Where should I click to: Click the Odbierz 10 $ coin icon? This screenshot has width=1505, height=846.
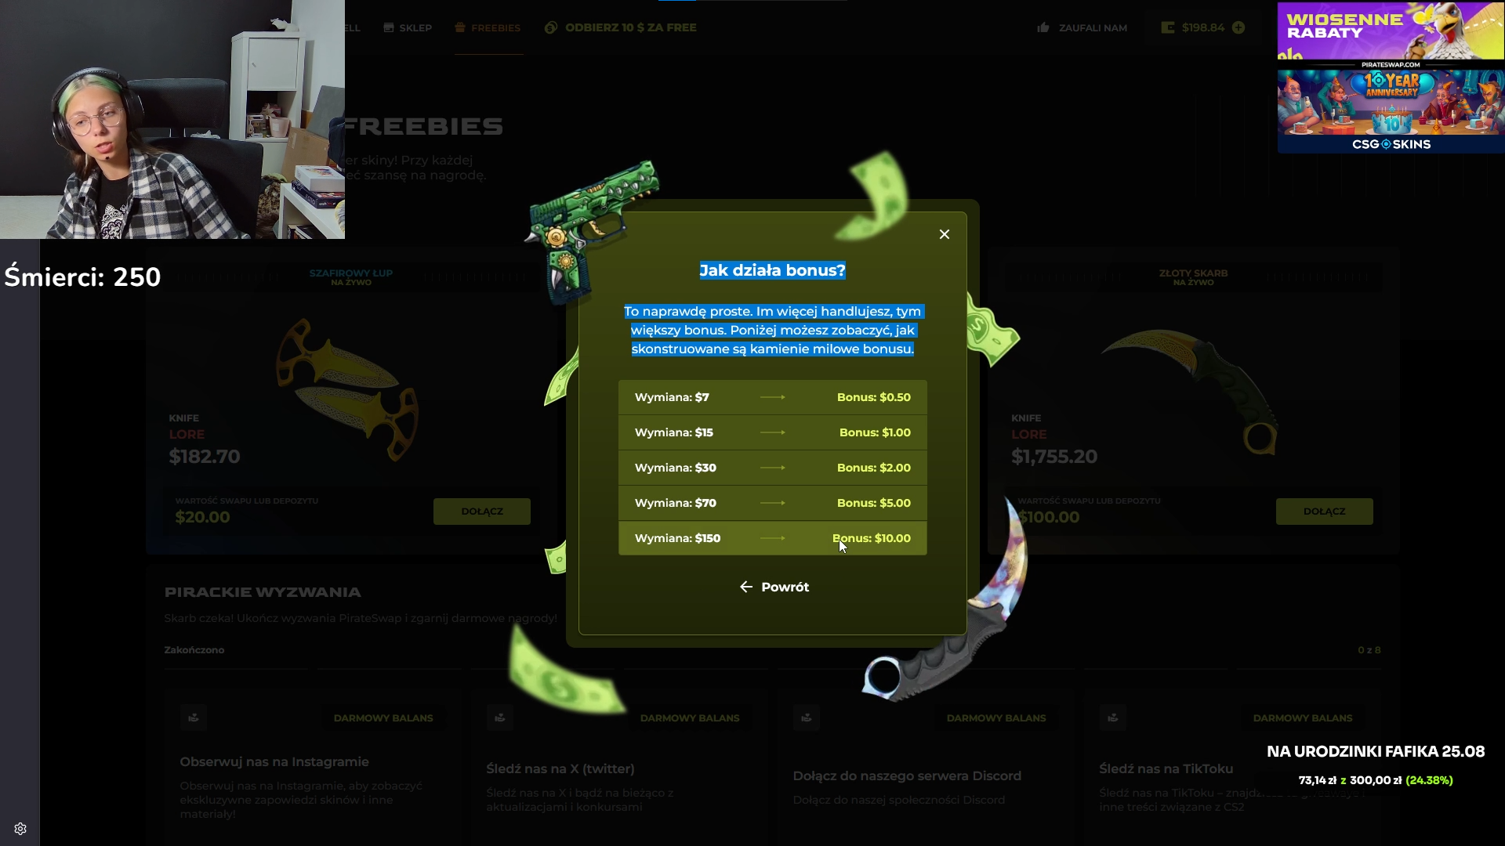tap(551, 27)
